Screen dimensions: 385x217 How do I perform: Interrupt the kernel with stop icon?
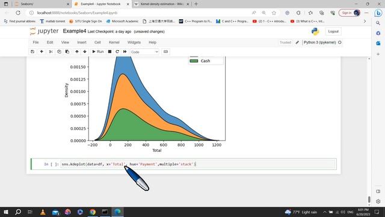coord(109,52)
